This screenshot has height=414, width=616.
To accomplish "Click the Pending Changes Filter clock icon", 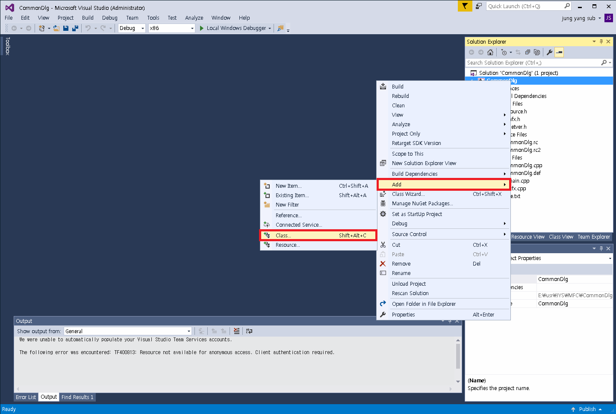I will [x=504, y=52].
